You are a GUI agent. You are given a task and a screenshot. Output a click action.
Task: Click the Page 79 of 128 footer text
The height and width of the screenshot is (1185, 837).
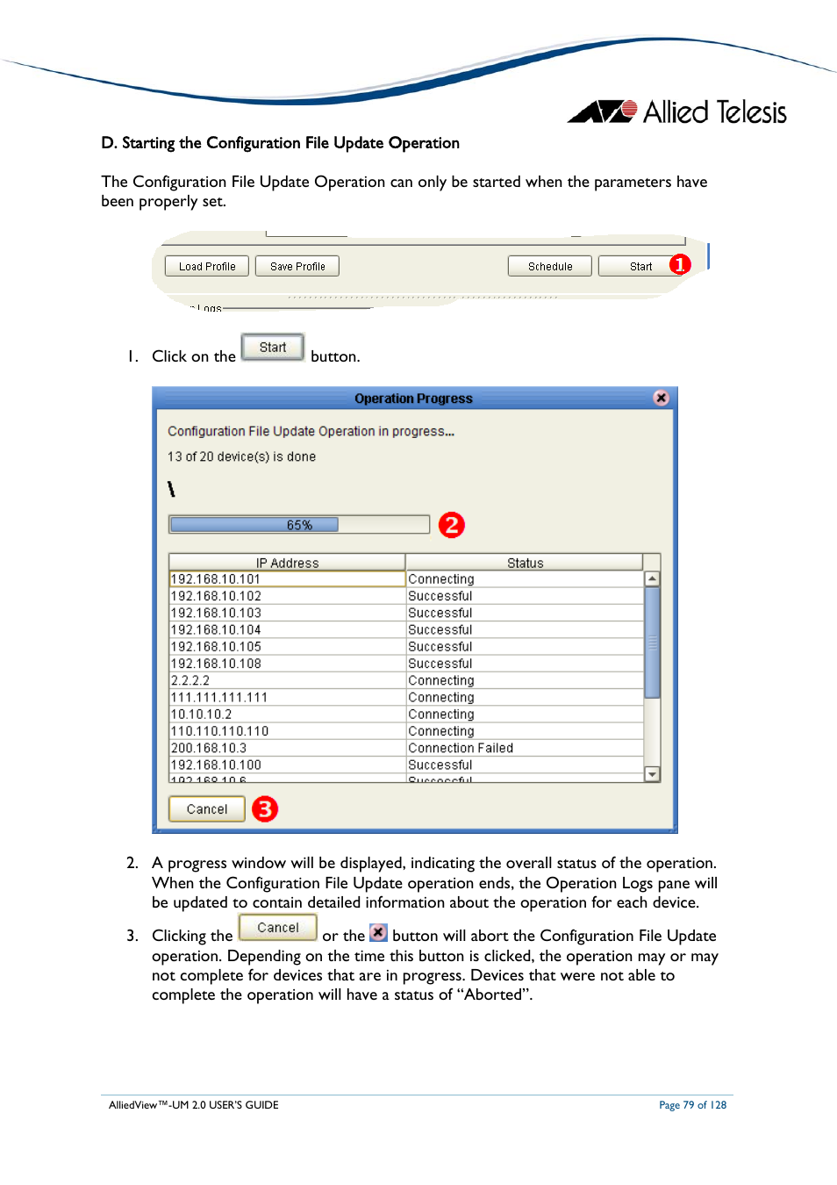[x=692, y=1105]
